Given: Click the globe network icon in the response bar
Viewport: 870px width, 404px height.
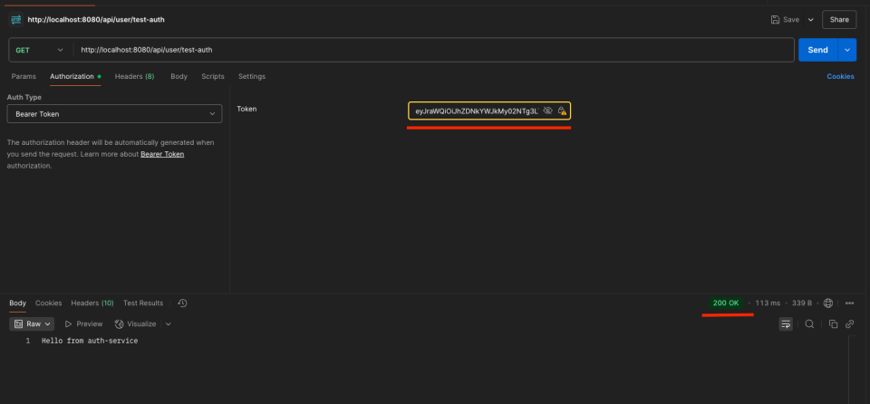Looking at the screenshot, I should click(x=828, y=303).
